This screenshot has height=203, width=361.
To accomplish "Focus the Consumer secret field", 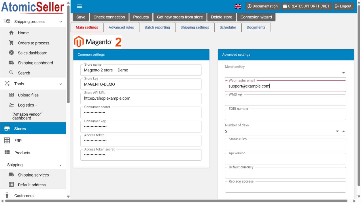I will (x=141, y=112).
